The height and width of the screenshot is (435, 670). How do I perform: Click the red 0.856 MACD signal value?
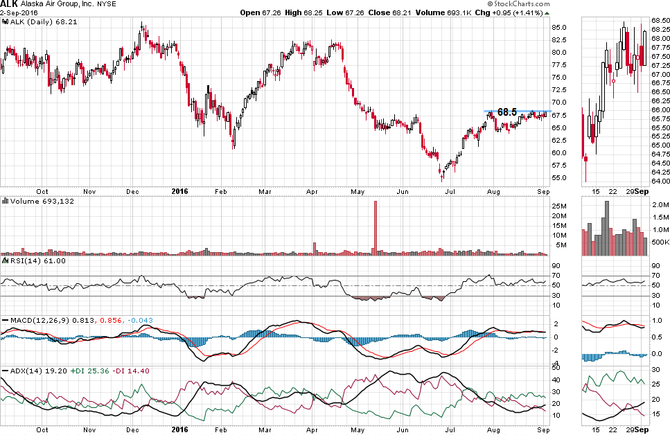click(111, 320)
